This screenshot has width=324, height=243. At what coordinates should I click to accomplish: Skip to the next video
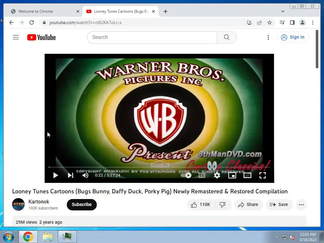coord(71,175)
